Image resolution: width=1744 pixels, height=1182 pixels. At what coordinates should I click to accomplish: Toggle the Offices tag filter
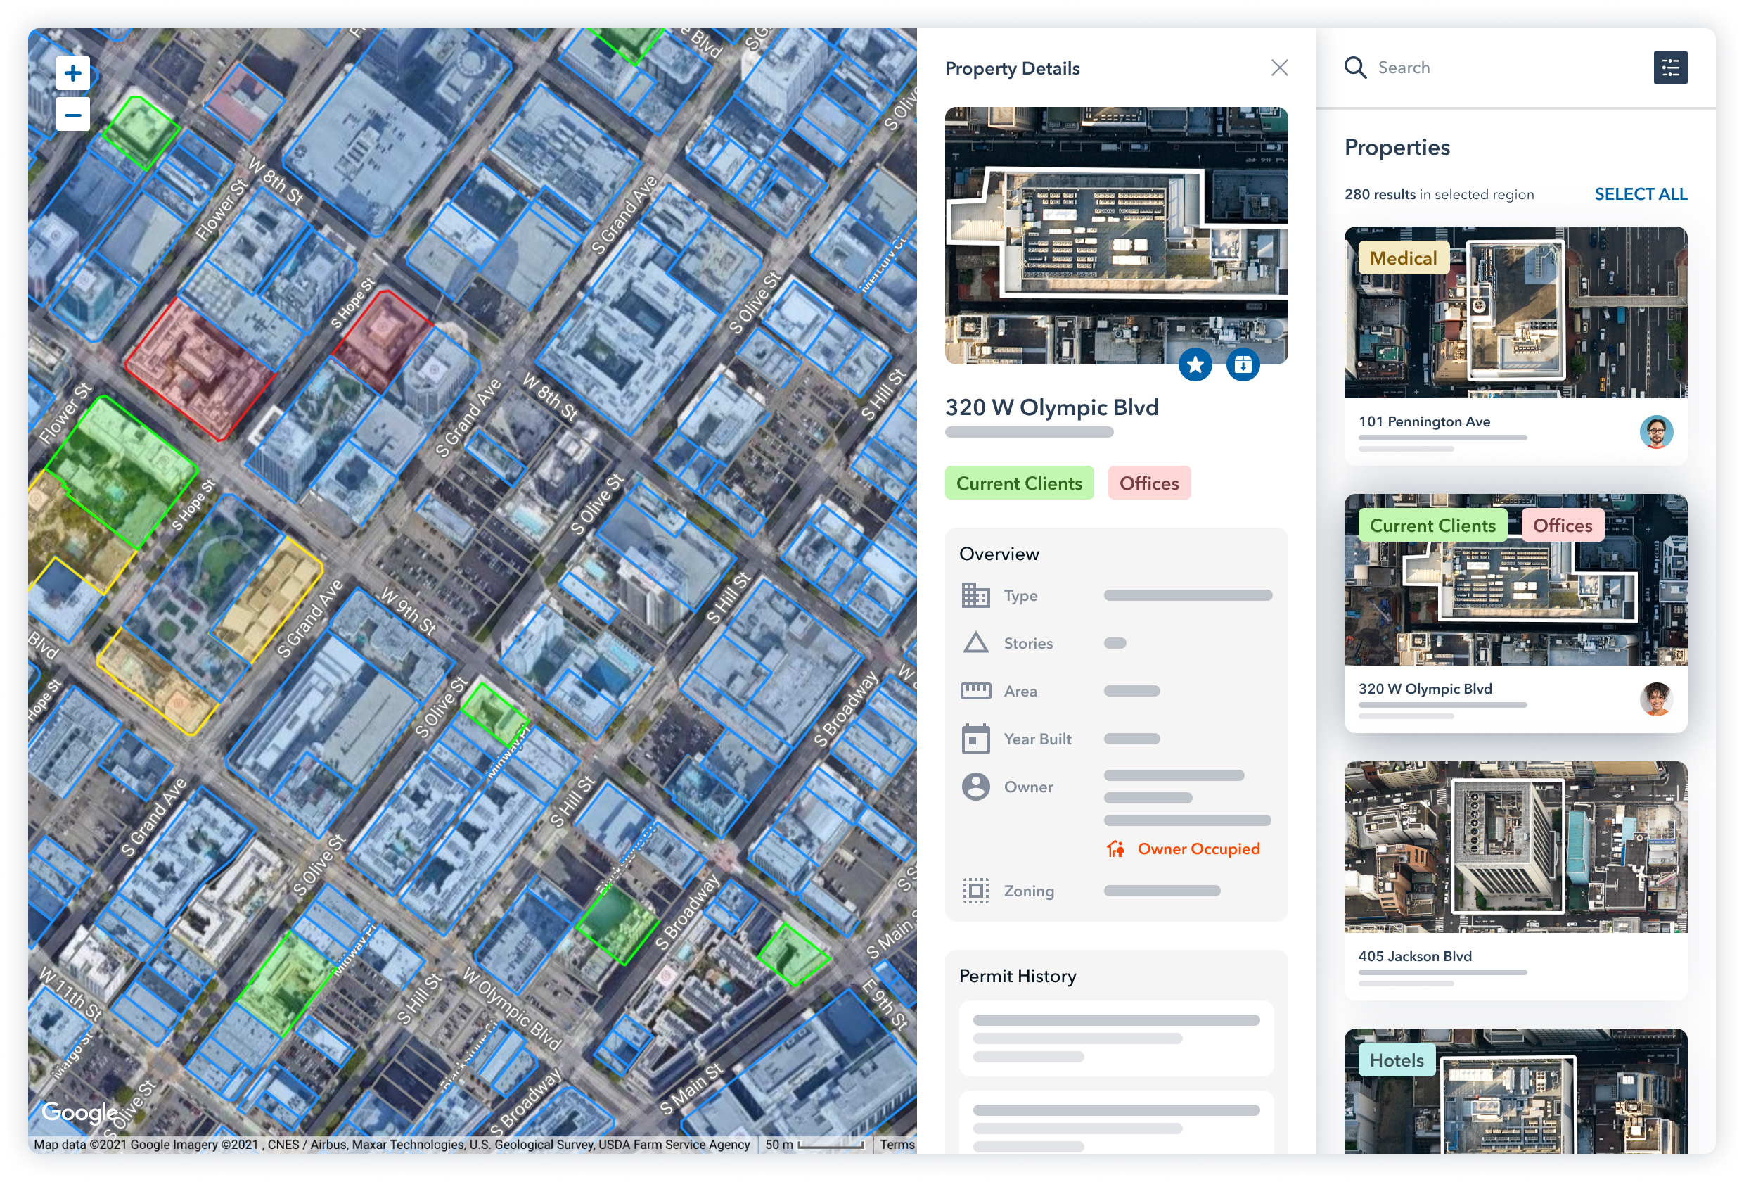point(1149,483)
